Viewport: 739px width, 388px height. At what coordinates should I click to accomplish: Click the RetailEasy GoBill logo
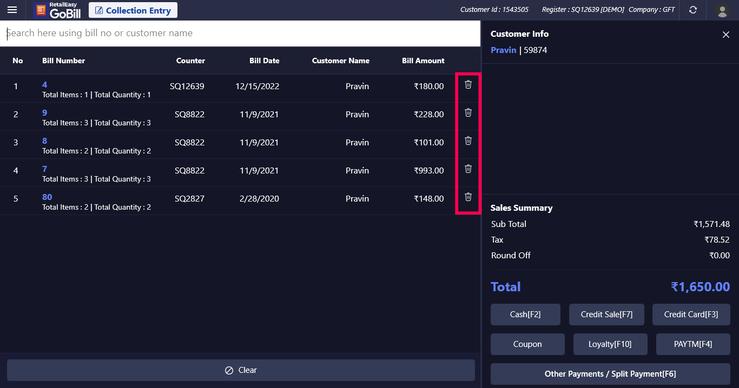point(57,10)
